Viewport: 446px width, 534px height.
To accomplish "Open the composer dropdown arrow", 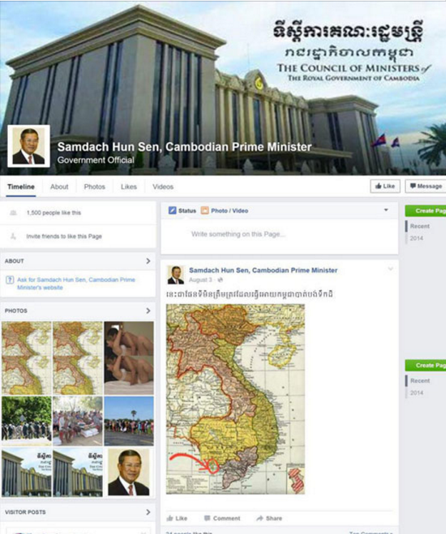I will (x=386, y=210).
